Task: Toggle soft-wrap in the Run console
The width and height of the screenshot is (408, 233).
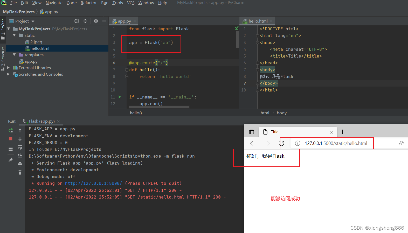Action: pyautogui.click(x=20, y=147)
